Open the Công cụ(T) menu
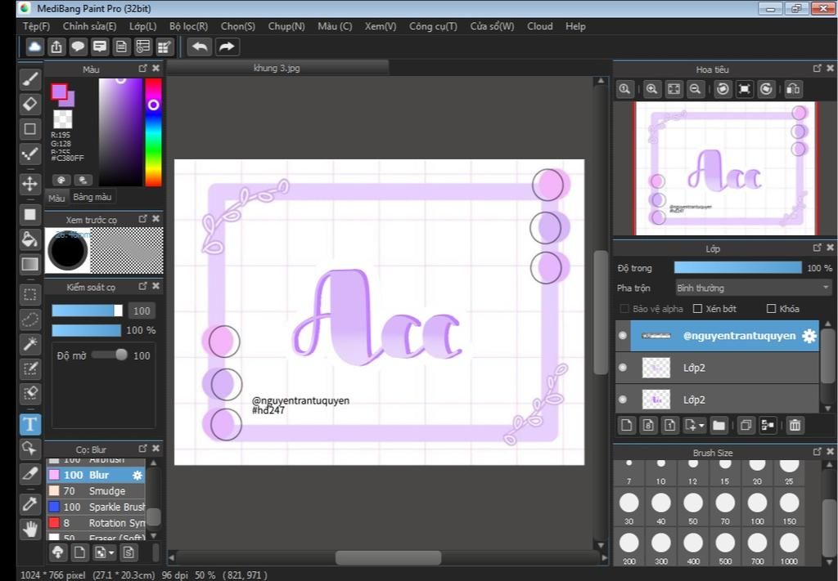838x581 pixels. click(x=433, y=26)
